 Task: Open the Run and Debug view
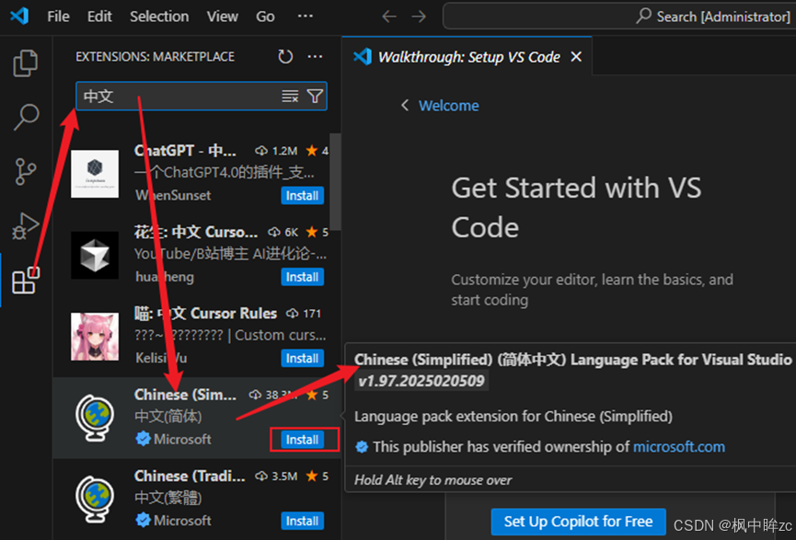tap(26, 226)
